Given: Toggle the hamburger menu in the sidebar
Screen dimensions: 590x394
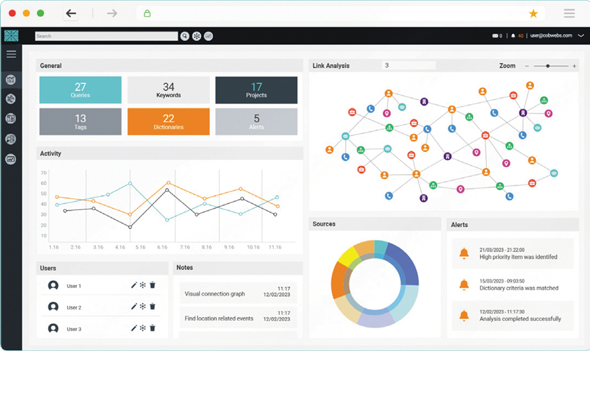Looking at the screenshot, I should [x=11, y=54].
